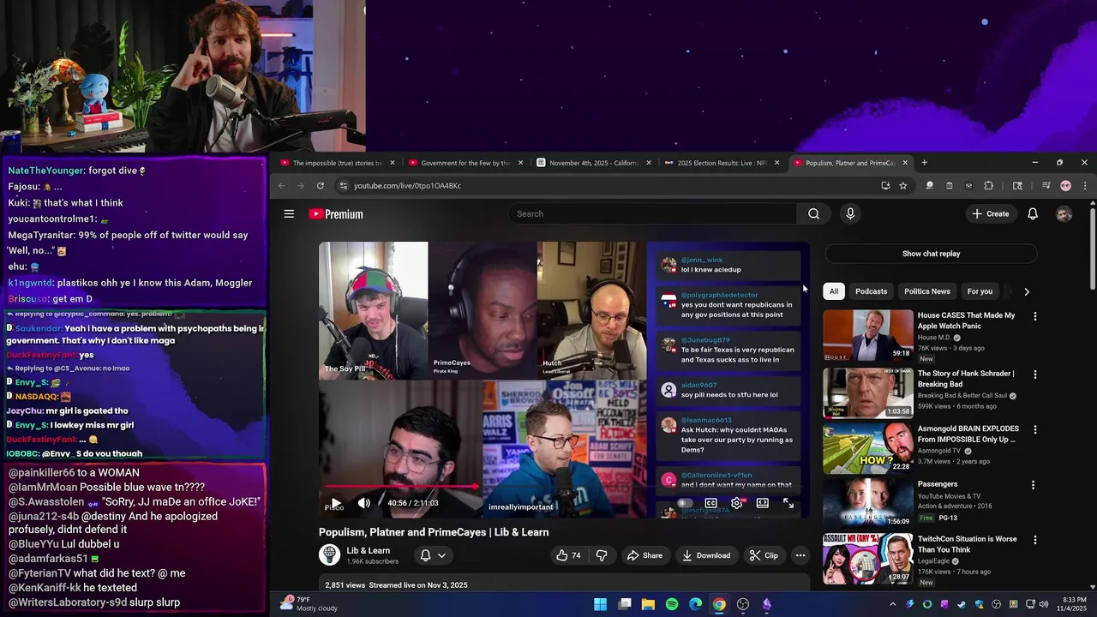Image resolution: width=1097 pixels, height=617 pixels.
Task: Click the search magnifier button
Action: (813, 214)
